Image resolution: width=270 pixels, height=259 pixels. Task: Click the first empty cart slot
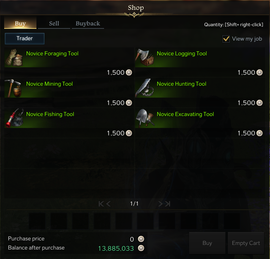click(37, 221)
